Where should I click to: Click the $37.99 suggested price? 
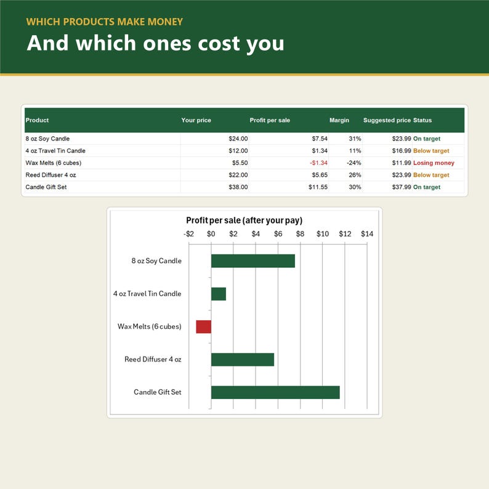tap(402, 187)
